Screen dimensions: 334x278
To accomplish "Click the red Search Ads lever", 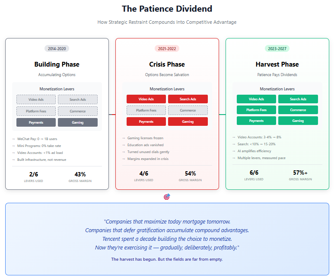I will (188, 99).
